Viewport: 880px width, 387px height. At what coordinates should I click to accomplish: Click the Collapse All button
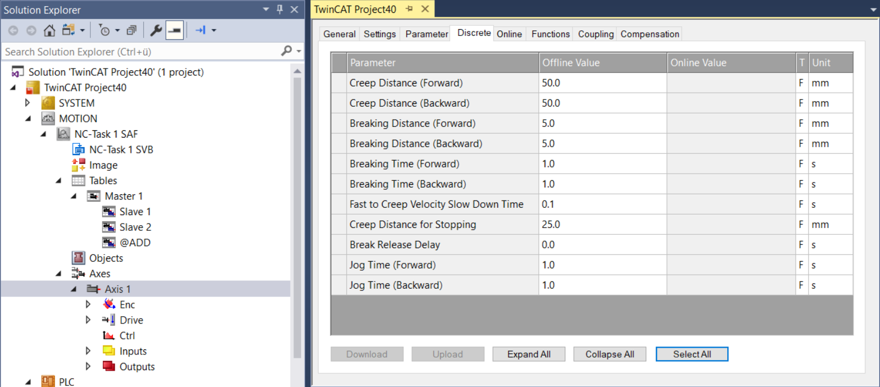click(610, 354)
